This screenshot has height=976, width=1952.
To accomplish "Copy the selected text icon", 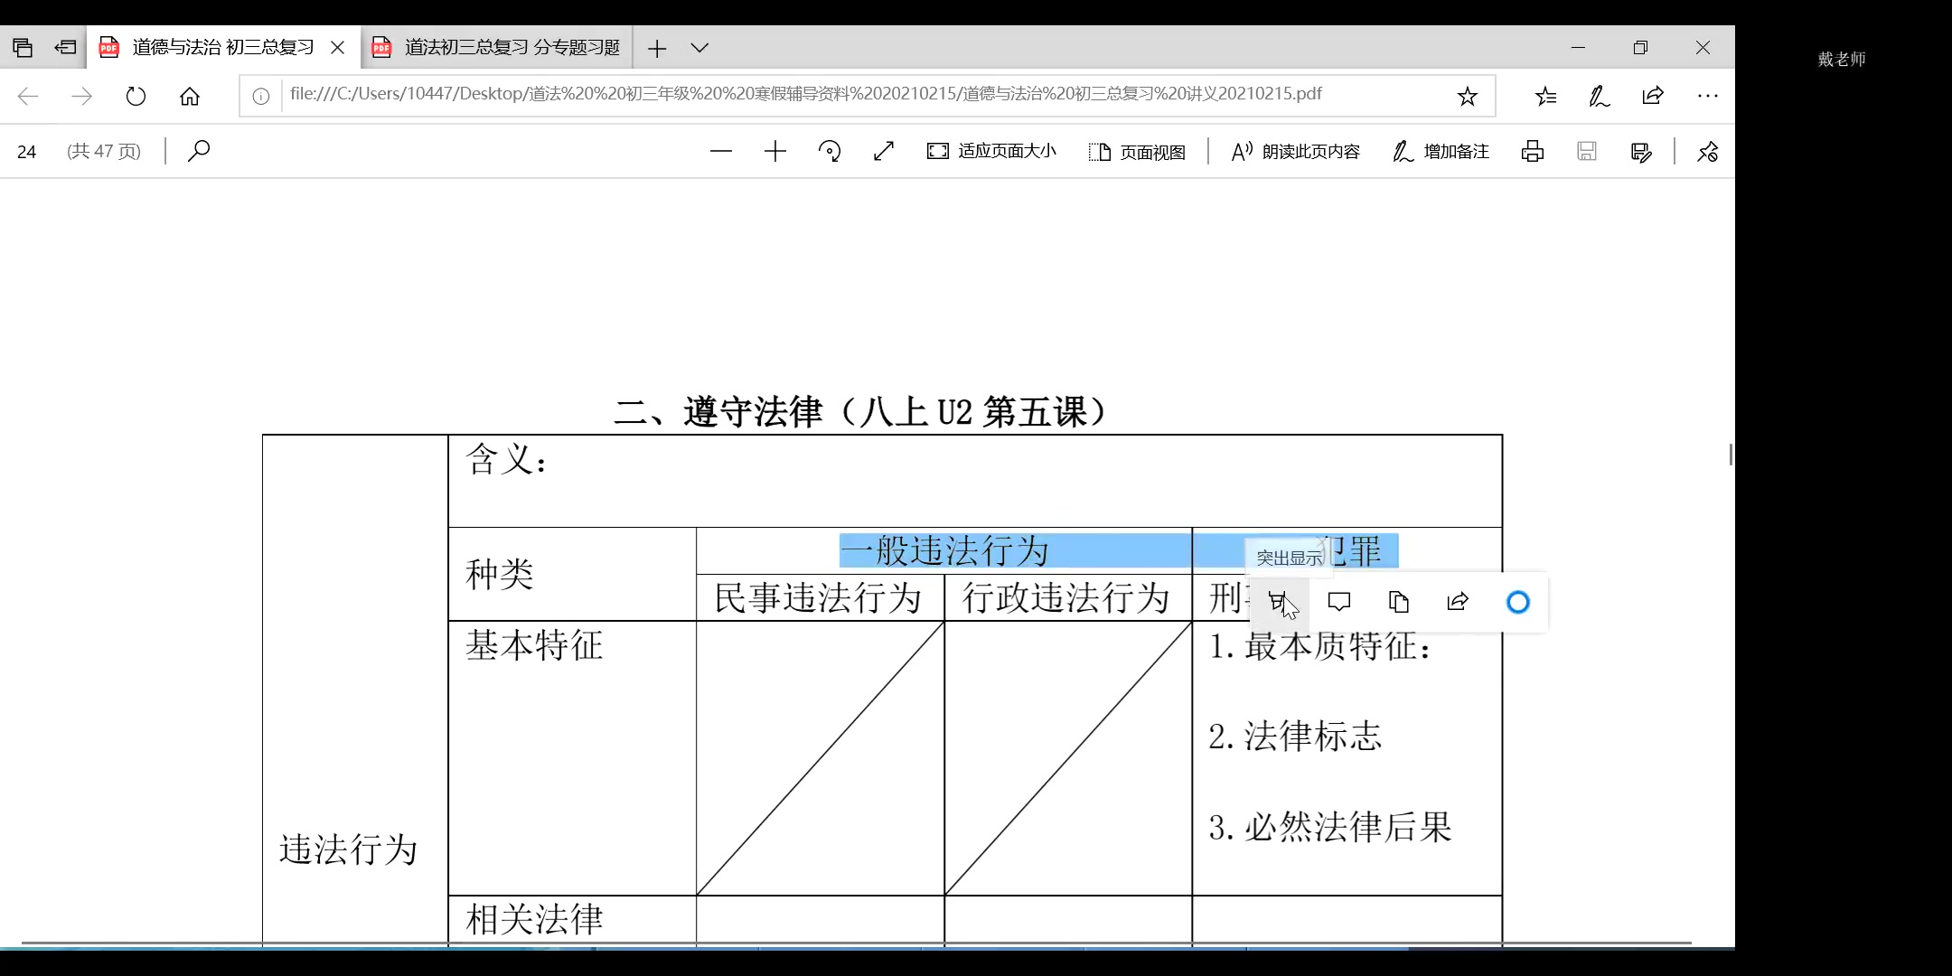I will pos(1399,602).
